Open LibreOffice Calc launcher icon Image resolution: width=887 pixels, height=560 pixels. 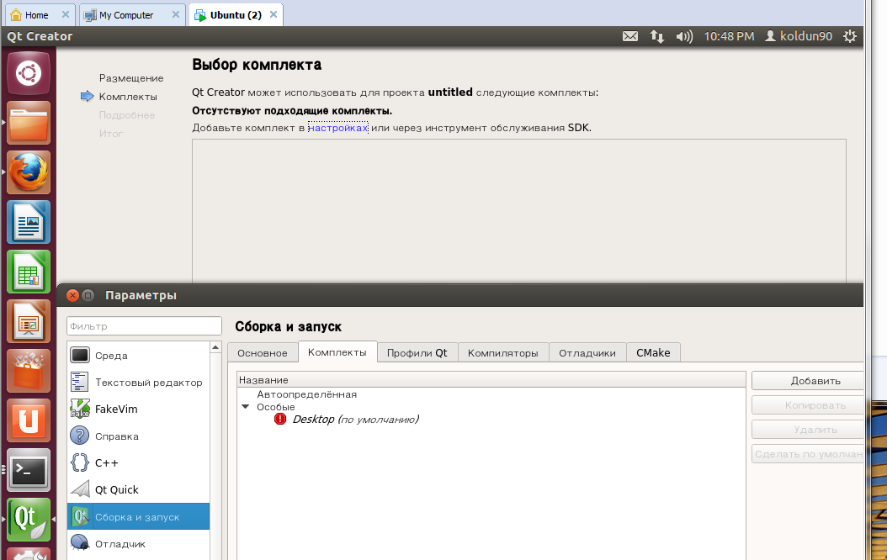click(29, 272)
